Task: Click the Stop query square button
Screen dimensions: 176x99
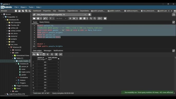Action: pos(70,18)
